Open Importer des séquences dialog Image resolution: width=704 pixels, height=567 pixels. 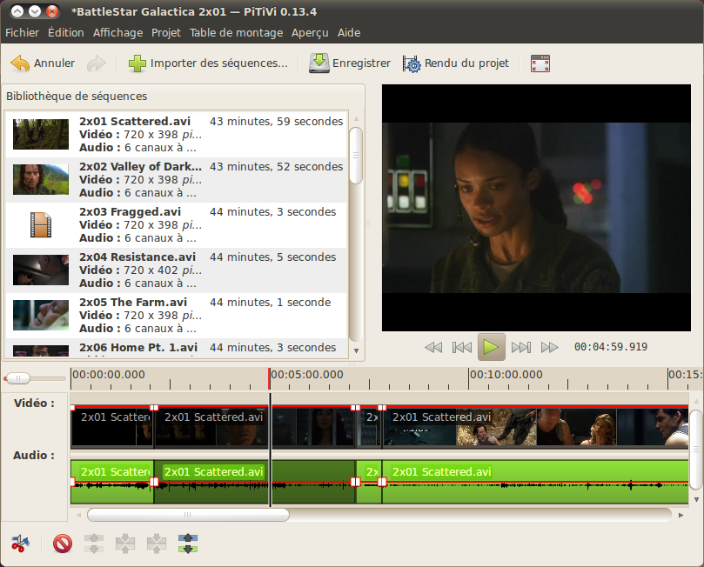(208, 63)
